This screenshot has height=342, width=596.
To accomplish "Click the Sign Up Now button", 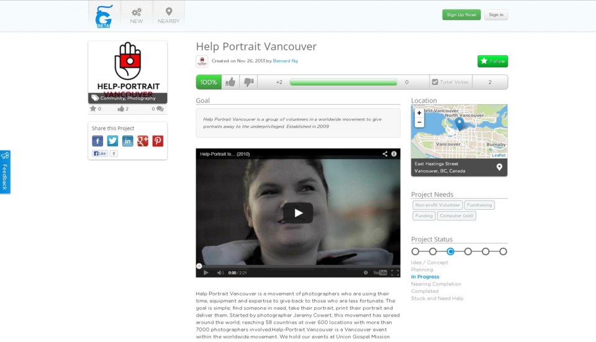I will [461, 15].
